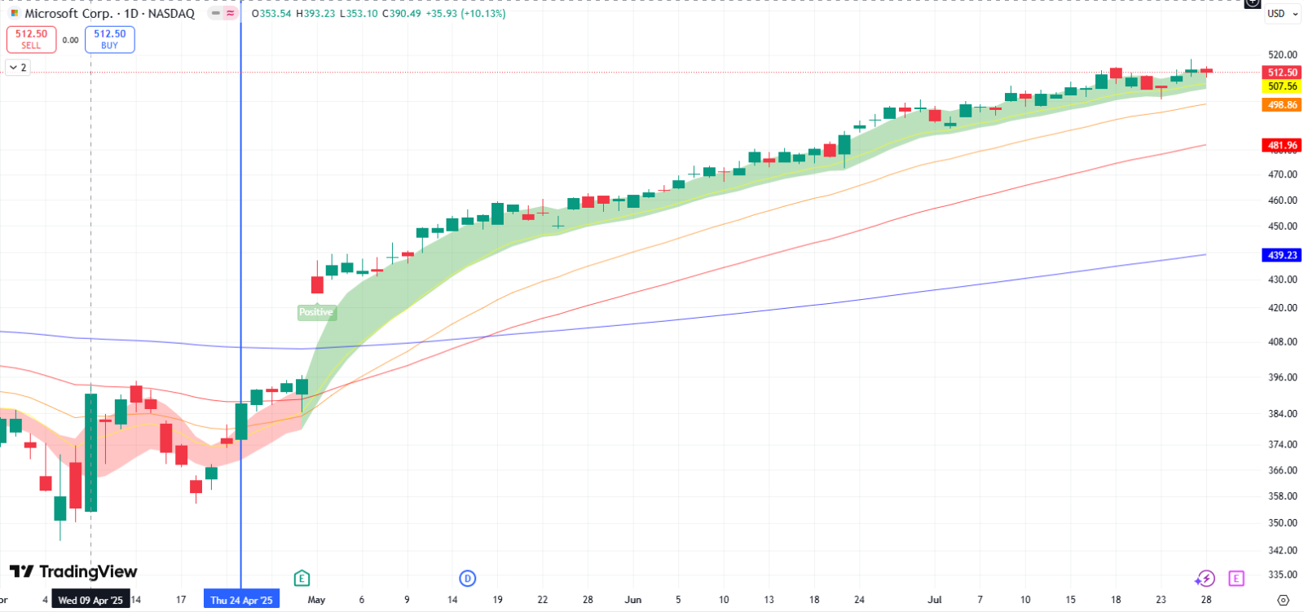Image resolution: width=1304 pixels, height=612 pixels.
Task: Click the blue Thu 24 Apr '25 date label
Action: (x=241, y=600)
